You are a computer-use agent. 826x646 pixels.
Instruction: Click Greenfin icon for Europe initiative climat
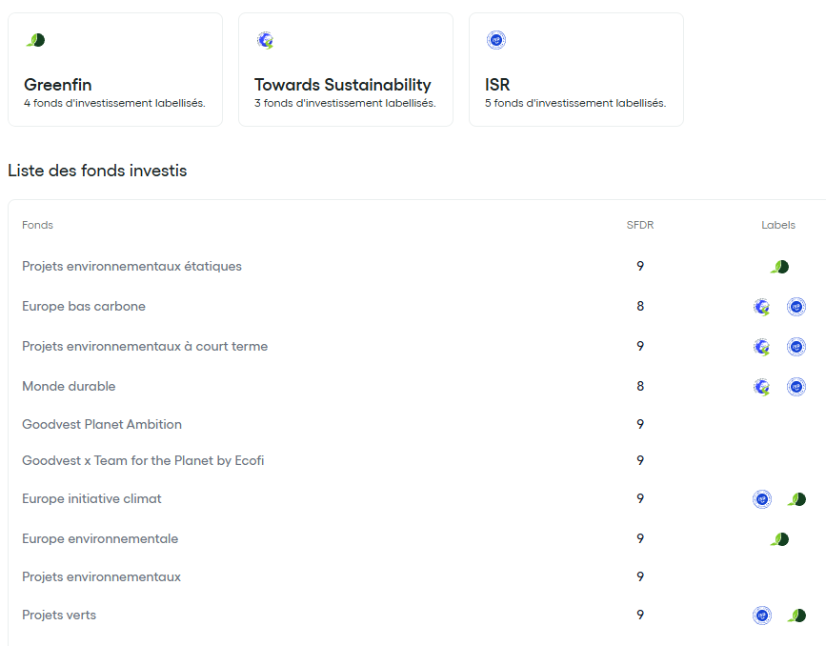click(796, 499)
